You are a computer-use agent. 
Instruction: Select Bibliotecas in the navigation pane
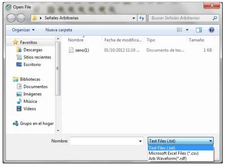coord(30,79)
